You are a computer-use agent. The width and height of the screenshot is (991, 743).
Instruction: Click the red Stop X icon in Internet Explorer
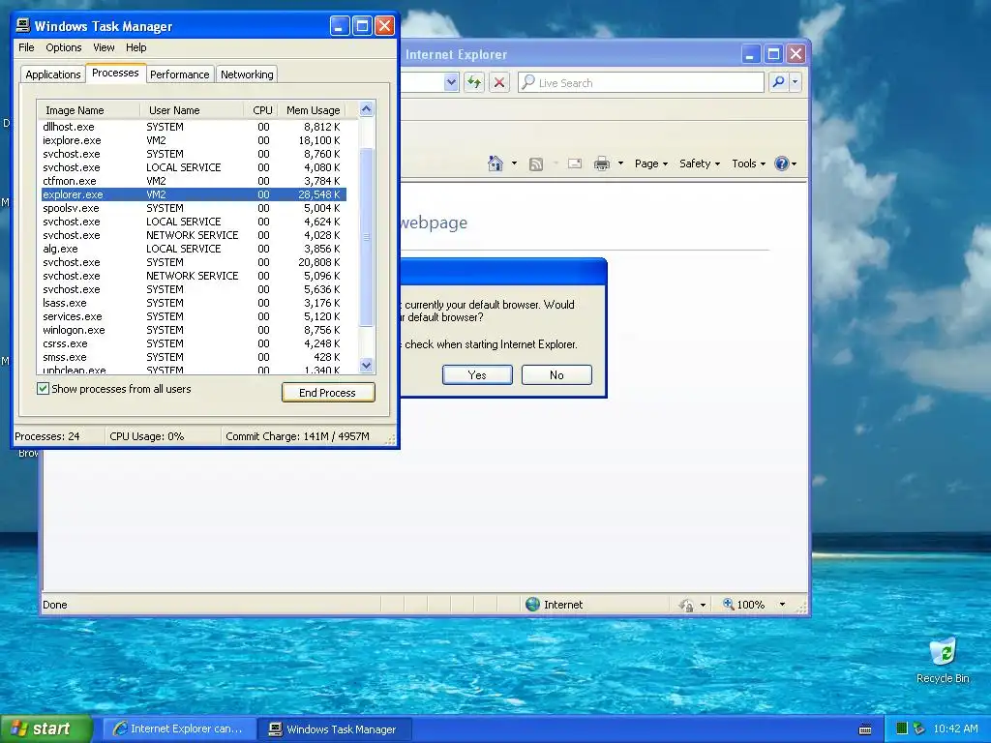pos(499,82)
